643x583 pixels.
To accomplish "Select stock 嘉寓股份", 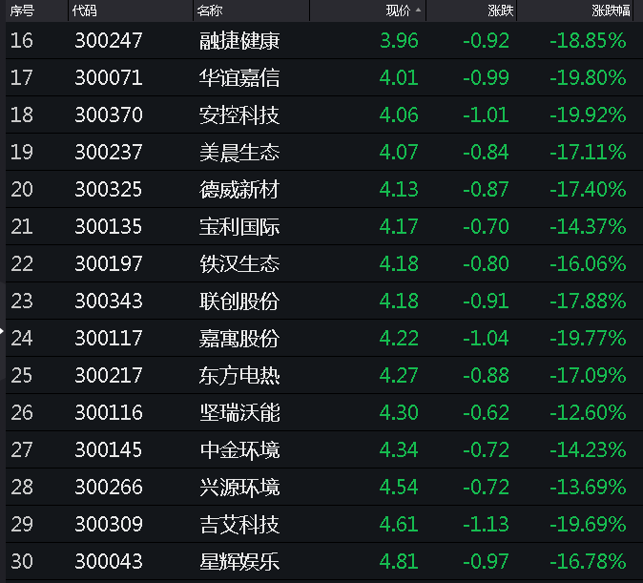I will (x=239, y=338).
